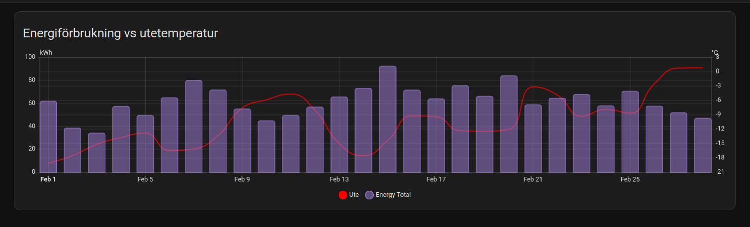This screenshot has width=750, height=227.
Task: Click the kWh unit label on left axis
Action: point(46,53)
